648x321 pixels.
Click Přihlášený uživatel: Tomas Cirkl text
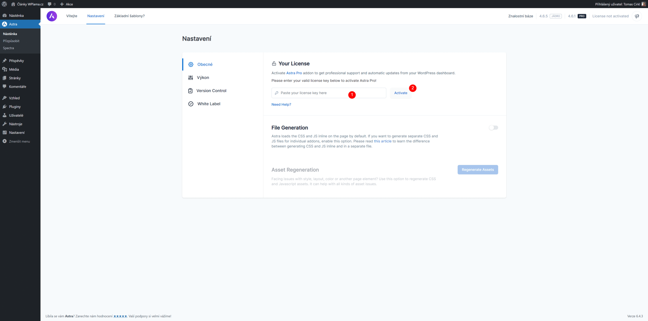pos(617,4)
